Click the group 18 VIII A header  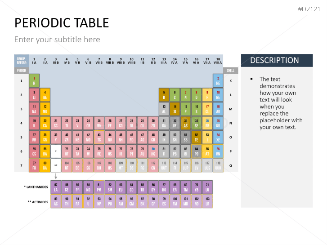click(218, 61)
